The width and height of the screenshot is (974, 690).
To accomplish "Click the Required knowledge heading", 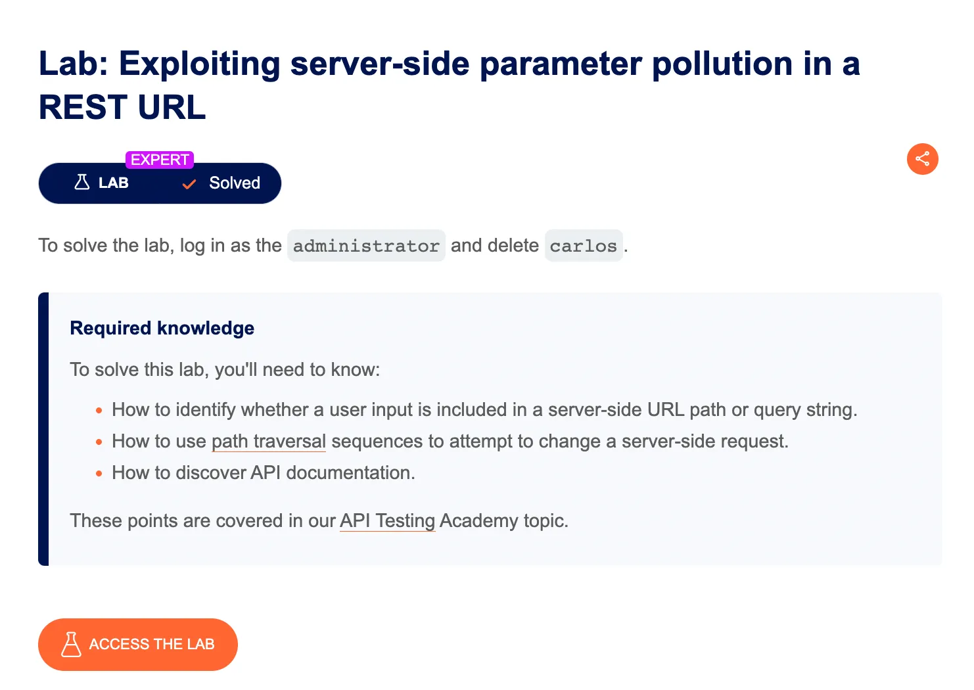I will click(162, 328).
